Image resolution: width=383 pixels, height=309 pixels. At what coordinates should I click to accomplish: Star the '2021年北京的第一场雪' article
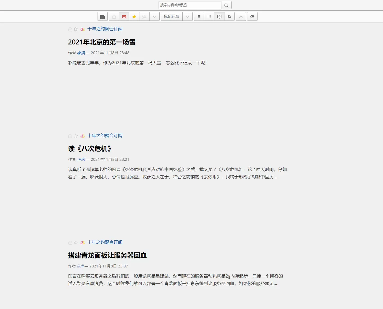pos(76,29)
